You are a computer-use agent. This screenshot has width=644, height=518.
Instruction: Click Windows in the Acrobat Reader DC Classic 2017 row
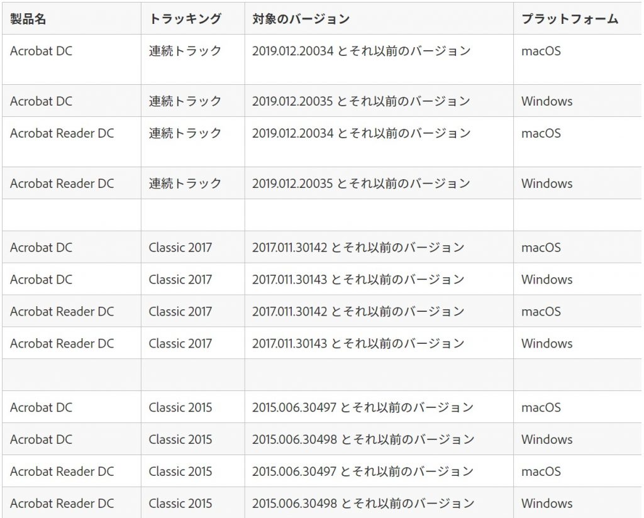547,343
